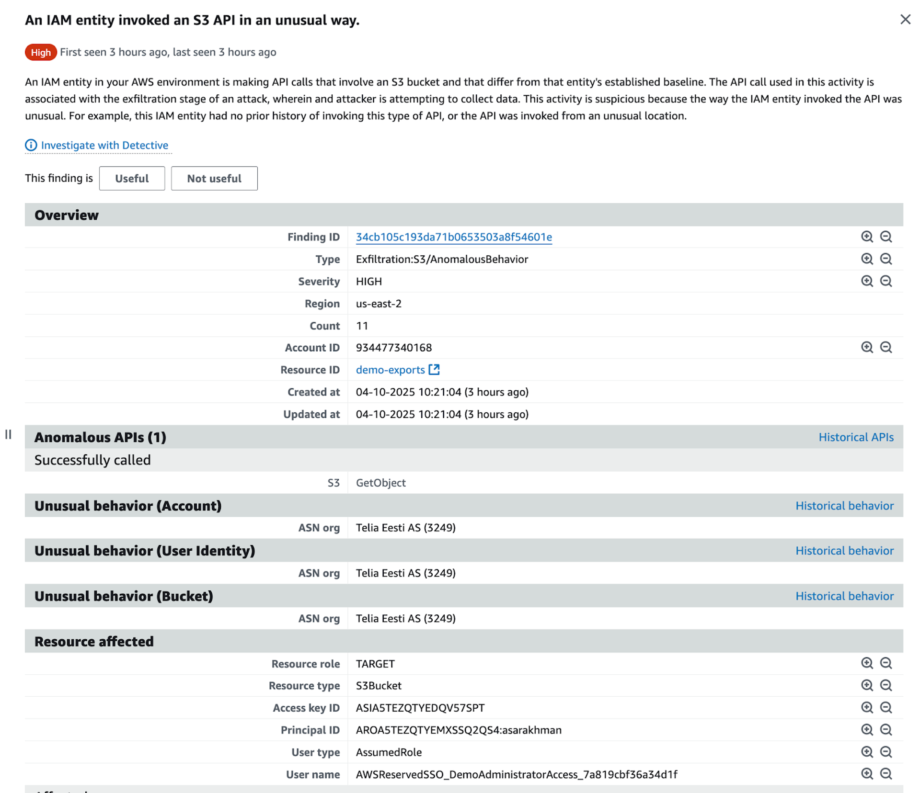Open Historical behavior for Account section
Viewport: 920px width, 793px height.
coord(844,506)
